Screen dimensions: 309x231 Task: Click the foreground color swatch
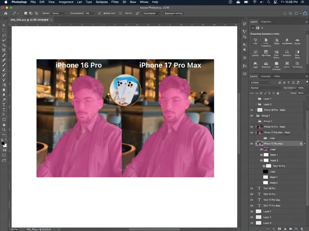click(3, 143)
